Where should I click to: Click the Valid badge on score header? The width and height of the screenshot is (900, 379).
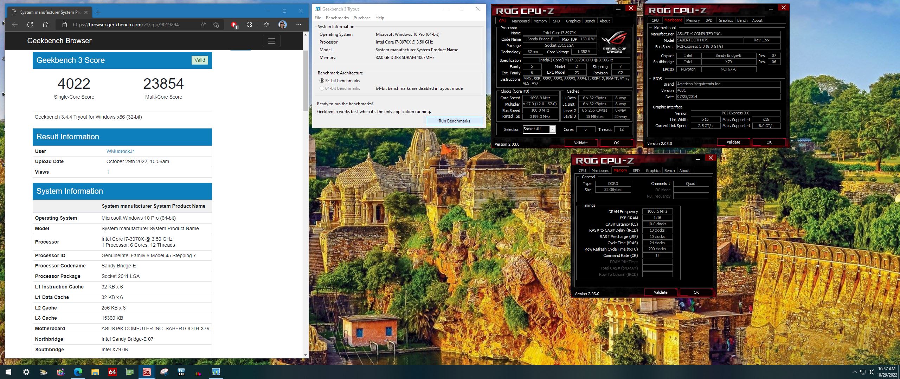pos(200,60)
